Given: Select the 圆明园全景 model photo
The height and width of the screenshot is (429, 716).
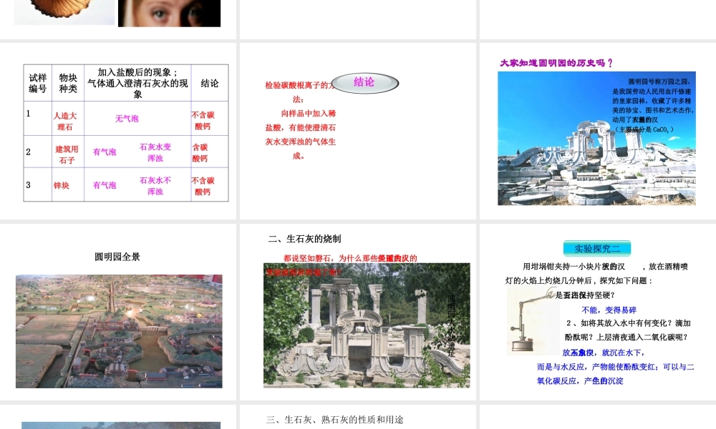Looking at the screenshot, I should [119, 332].
